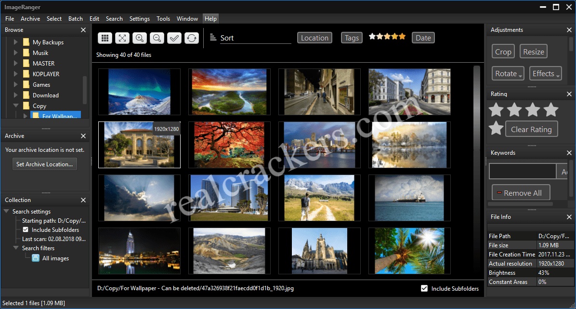This screenshot has height=309, width=576.
Task: Click the Resize button
Action: click(534, 52)
